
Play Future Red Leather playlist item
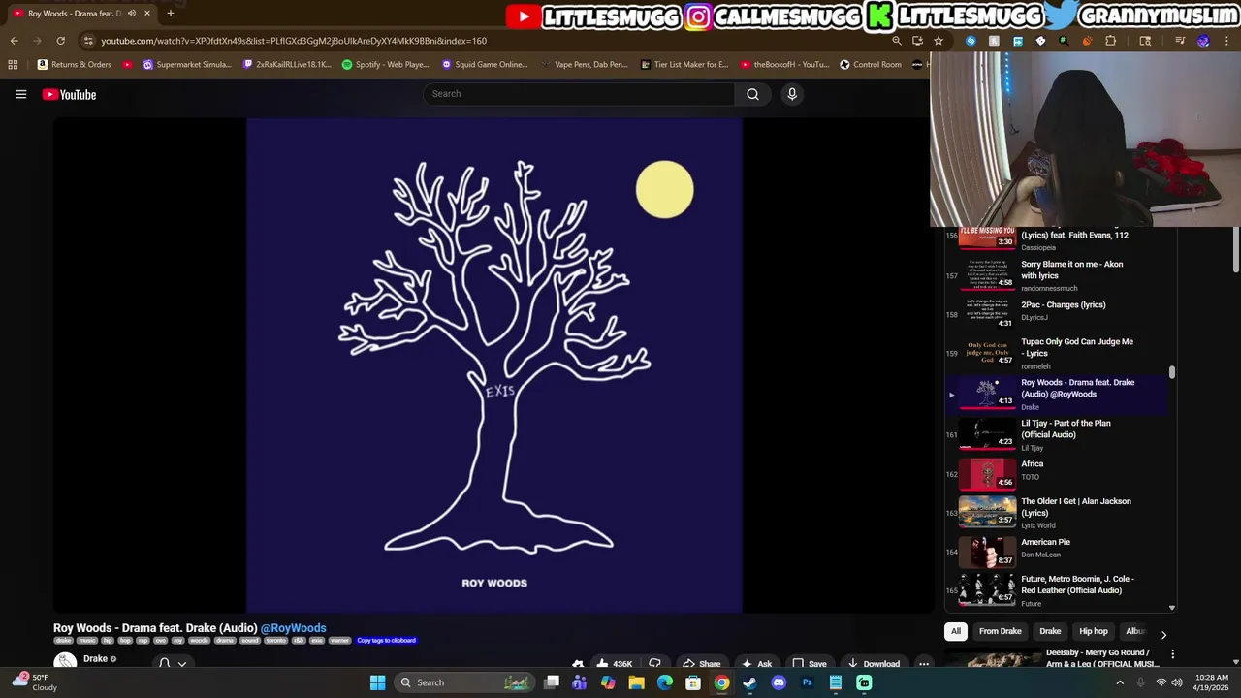point(1057,590)
